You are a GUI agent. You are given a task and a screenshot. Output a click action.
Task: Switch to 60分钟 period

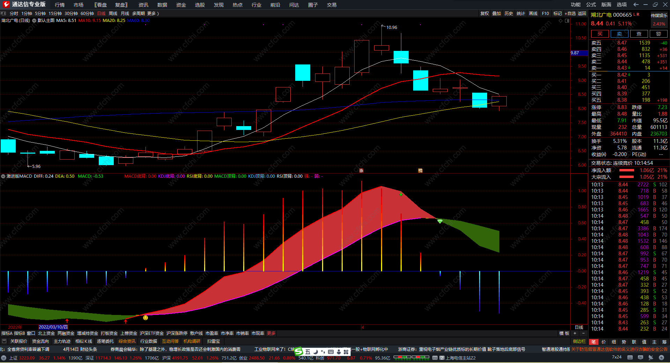[x=87, y=13]
